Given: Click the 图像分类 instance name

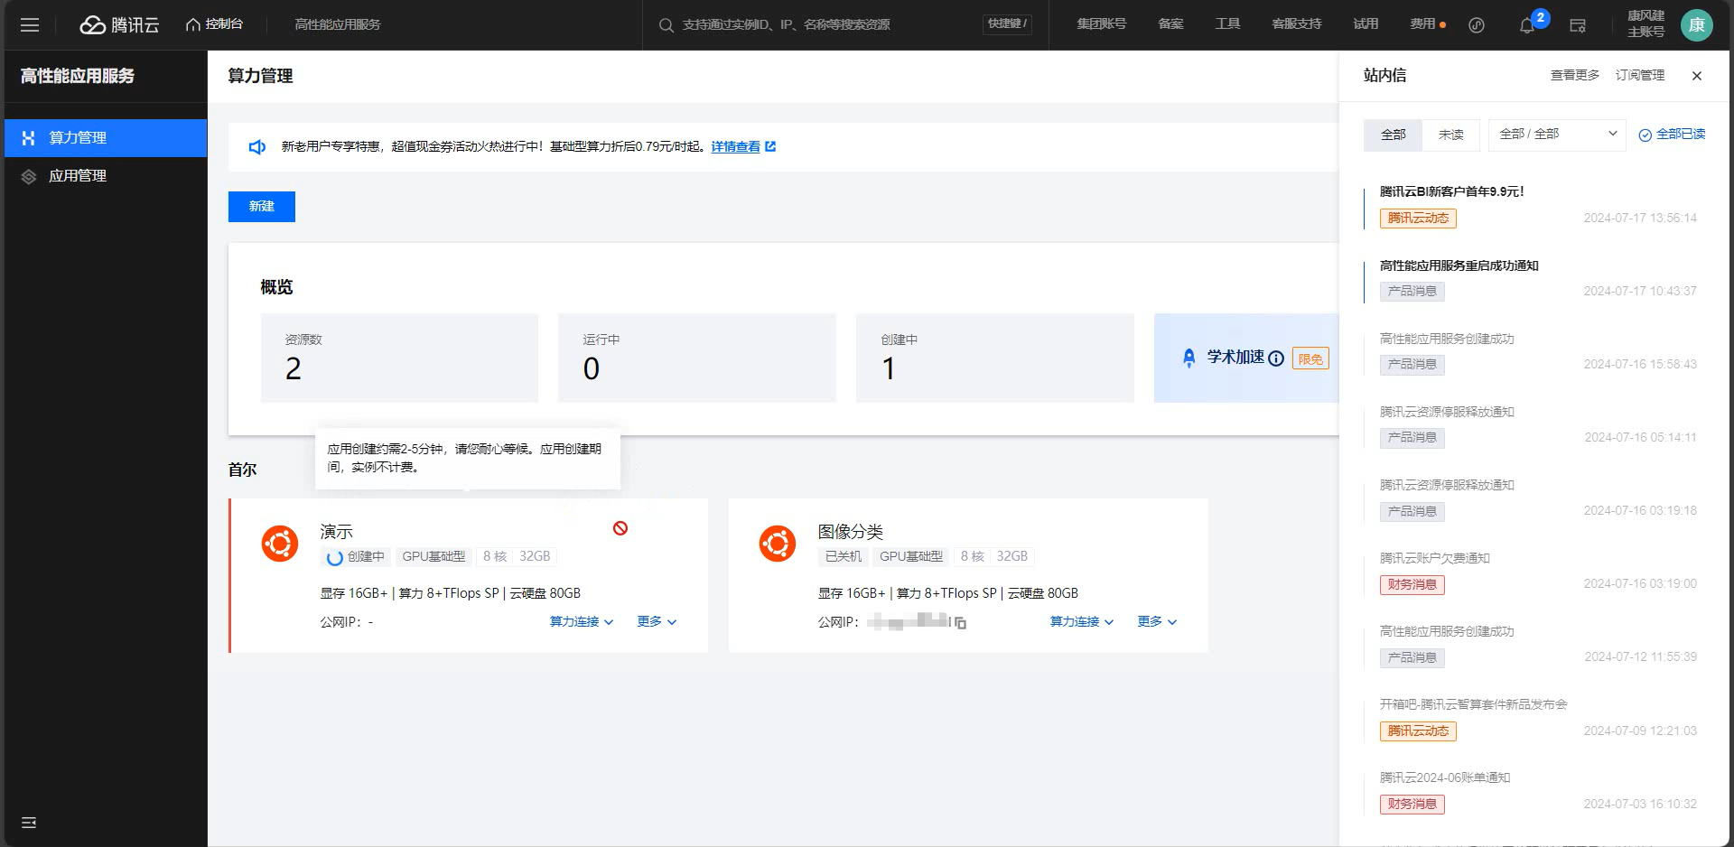Looking at the screenshot, I should [x=850, y=532].
